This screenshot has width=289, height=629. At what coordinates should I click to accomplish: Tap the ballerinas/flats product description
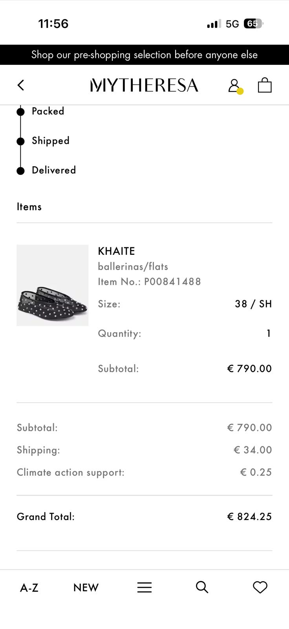pyautogui.click(x=133, y=267)
